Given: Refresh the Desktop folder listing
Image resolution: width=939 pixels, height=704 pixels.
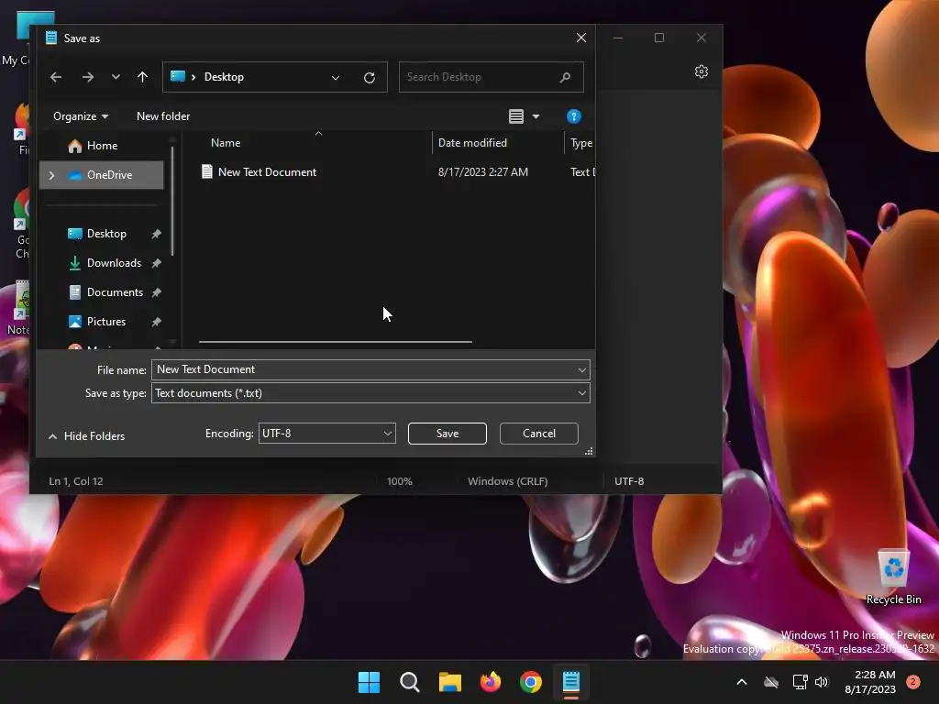Looking at the screenshot, I should tap(370, 77).
